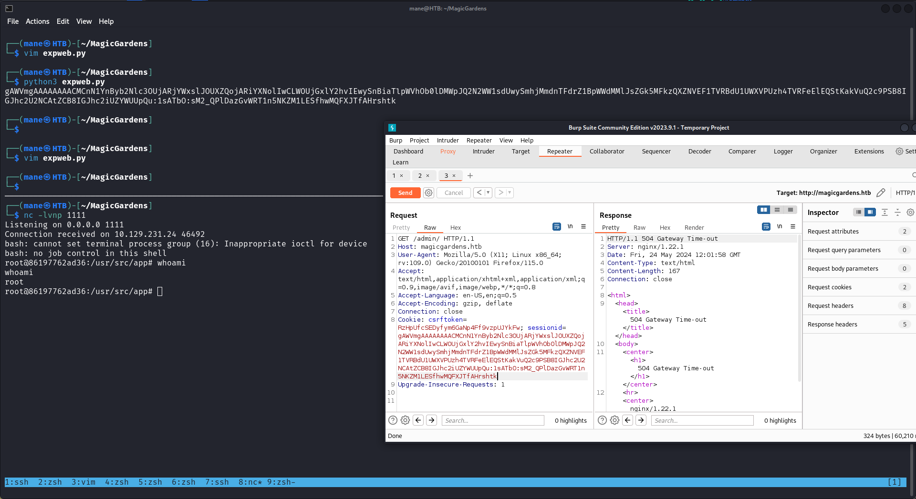
Task: Open the Project menu in Burp
Action: [x=419, y=141]
